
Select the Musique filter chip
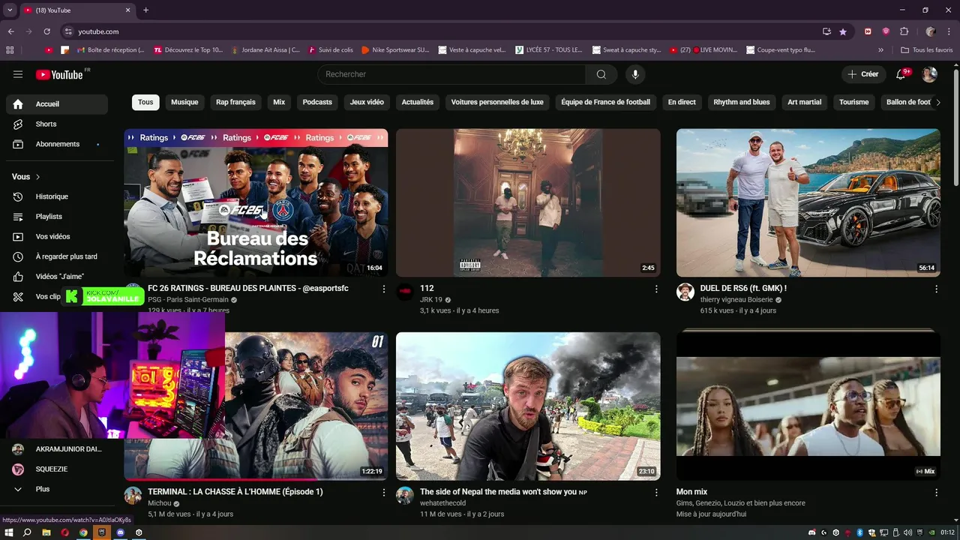(x=184, y=102)
